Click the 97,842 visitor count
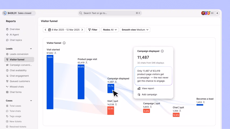The width and height of the screenshot is (230, 129). tap(50, 53)
